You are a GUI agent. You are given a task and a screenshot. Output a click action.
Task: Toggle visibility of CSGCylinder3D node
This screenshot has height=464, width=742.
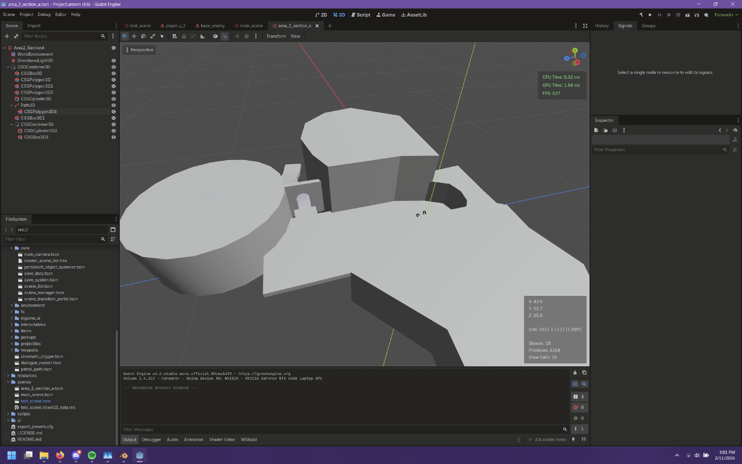coord(114,99)
